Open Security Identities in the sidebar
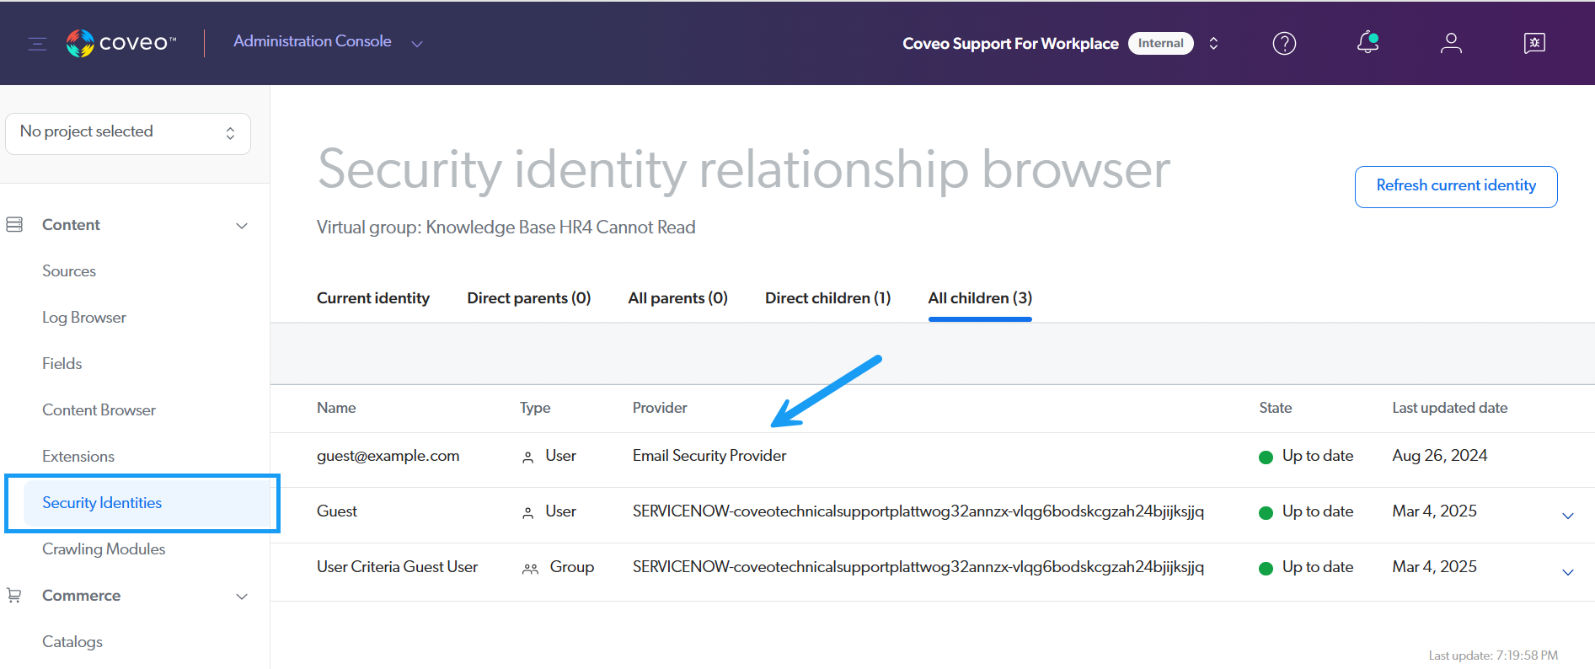 [102, 503]
